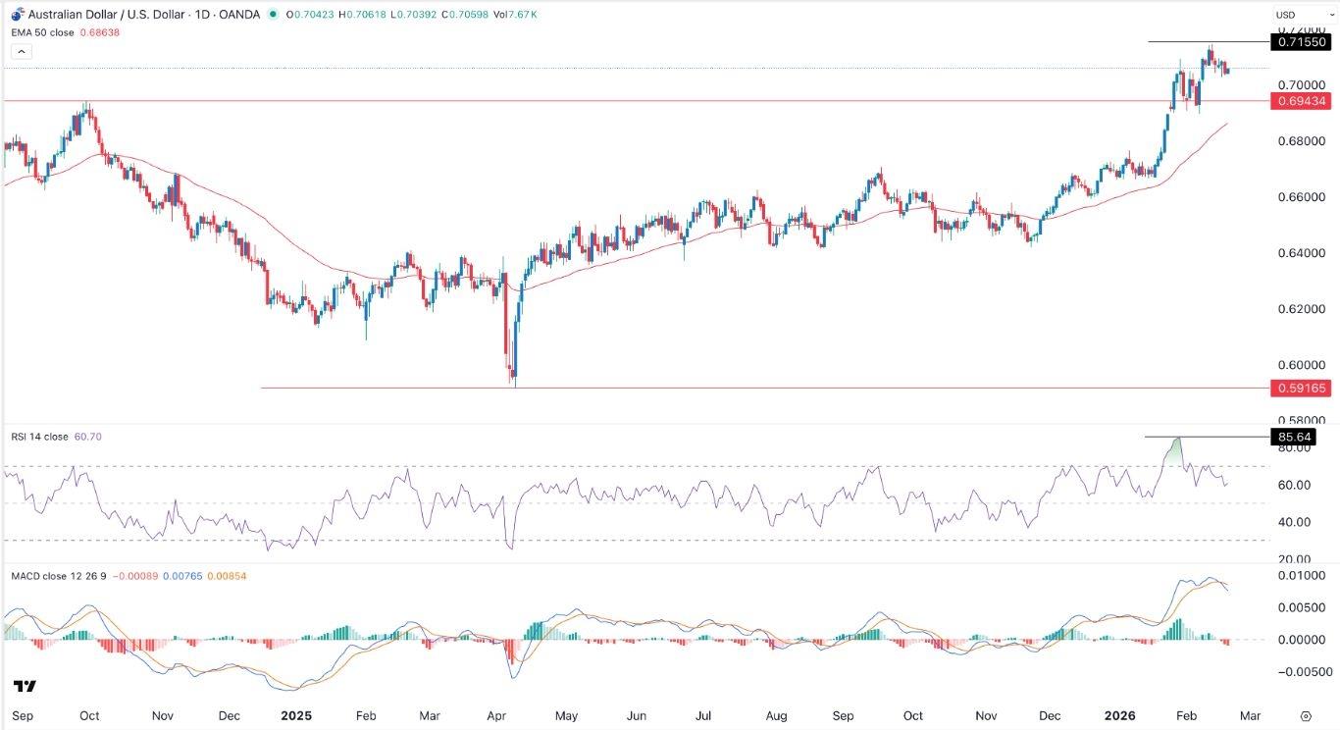The image size is (1340, 730).
Task: Click the up-chevron icon below the legend
Action: [21, 50]
